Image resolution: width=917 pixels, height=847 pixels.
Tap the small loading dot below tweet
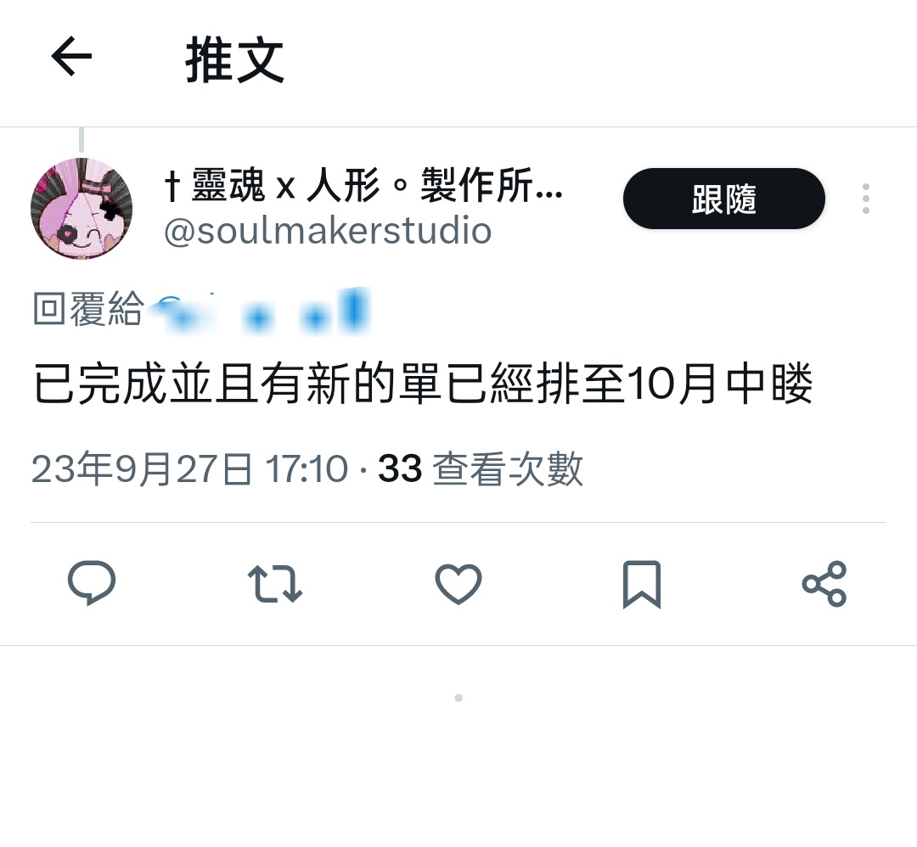pos(458,698)
